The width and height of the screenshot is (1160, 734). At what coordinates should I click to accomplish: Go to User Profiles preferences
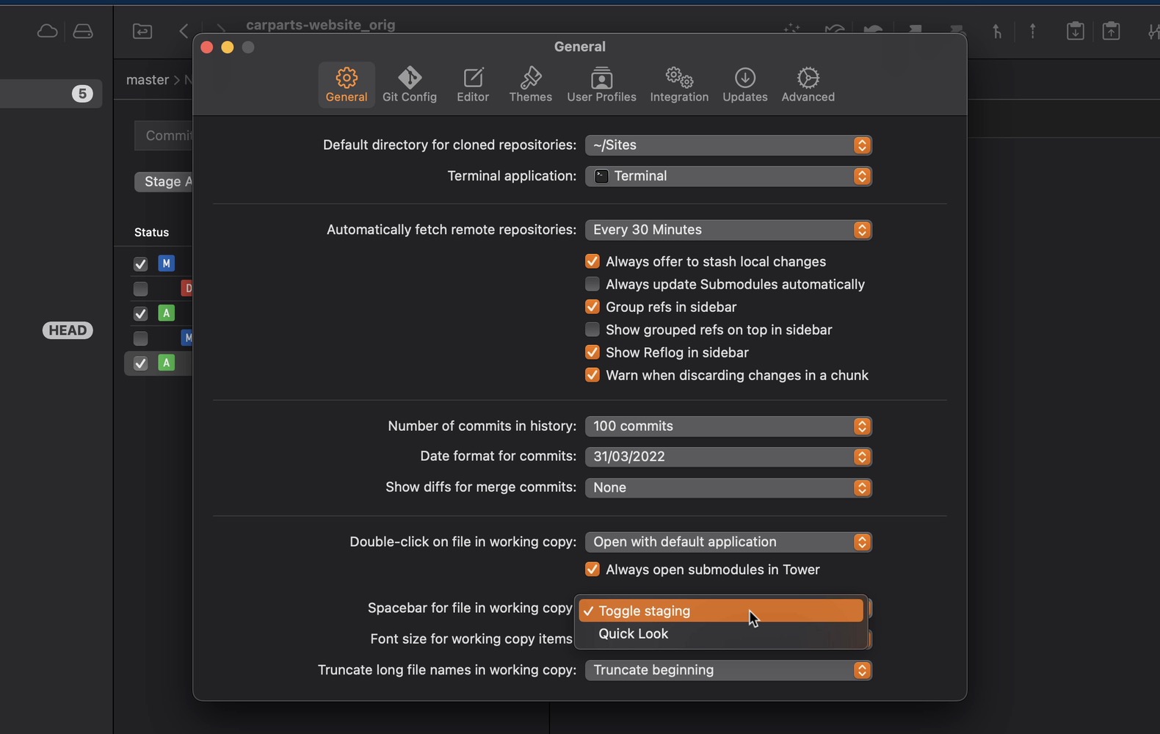pyautogui.click(x=601, y=84)
